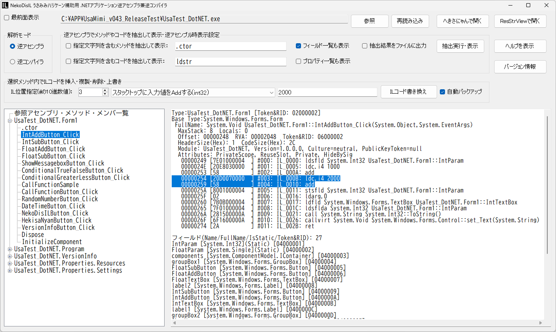Expand the UsaTest_DotNET.VersionInfo tree node
This screenshot has height=332, width=556.
click(x=10, y=256)
